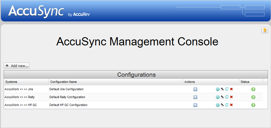Delete the Default Jira Configuration

click(x=231, y=89)
